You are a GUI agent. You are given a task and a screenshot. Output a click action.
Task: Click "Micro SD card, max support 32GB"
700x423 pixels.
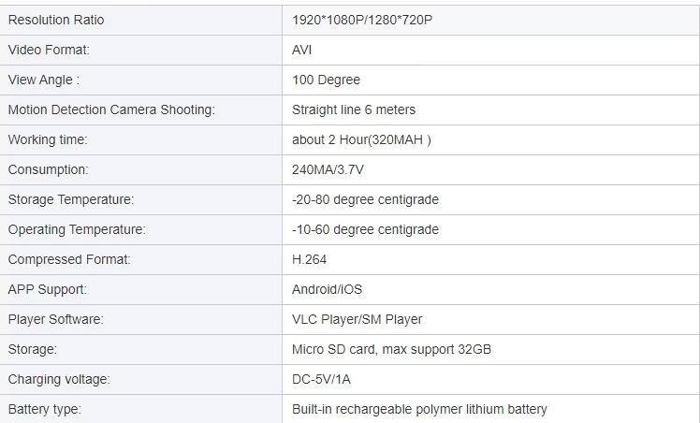click(x=391, y=349)
